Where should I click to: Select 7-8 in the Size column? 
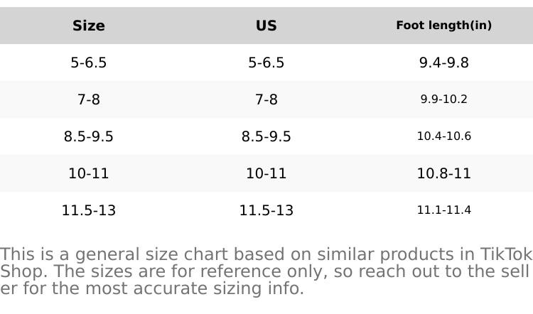click(89, 99)
